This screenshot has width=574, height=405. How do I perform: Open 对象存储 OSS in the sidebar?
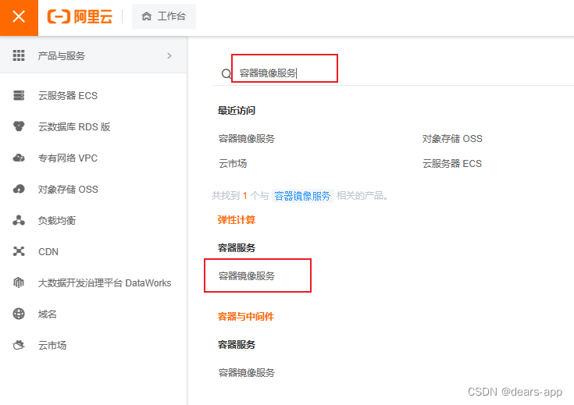tap(69, 190)
